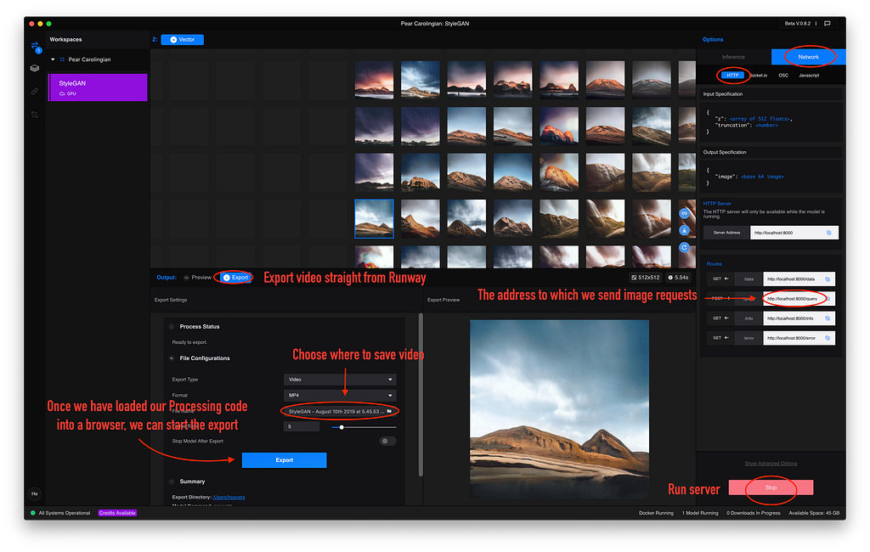
Task: Open the Format MP4 dropdown
Action: [340, 395]
